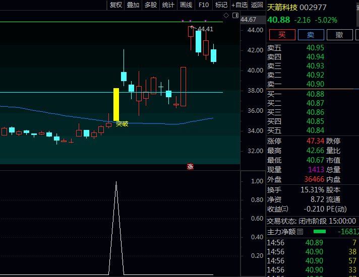This screenshot has height=277, width=359.
Task: Click the 撤 cancel order button
Action: (x=339, y=35)
